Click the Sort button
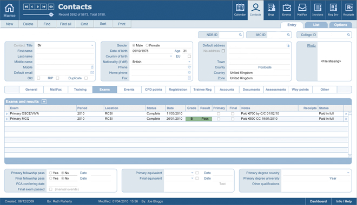 pyautogui.click(x=103, y=24)
